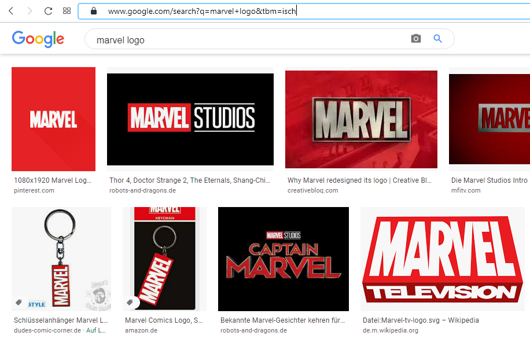Open 'Why Marvel redesigned its logo' title
The image size is (530, 347).
click(360, 180)
